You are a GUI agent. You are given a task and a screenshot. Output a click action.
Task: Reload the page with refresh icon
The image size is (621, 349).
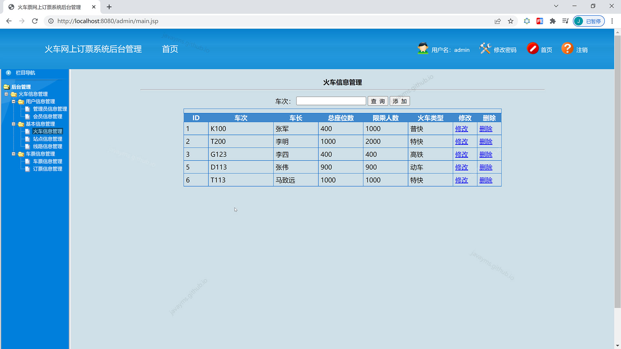click(x=35, y=21)
